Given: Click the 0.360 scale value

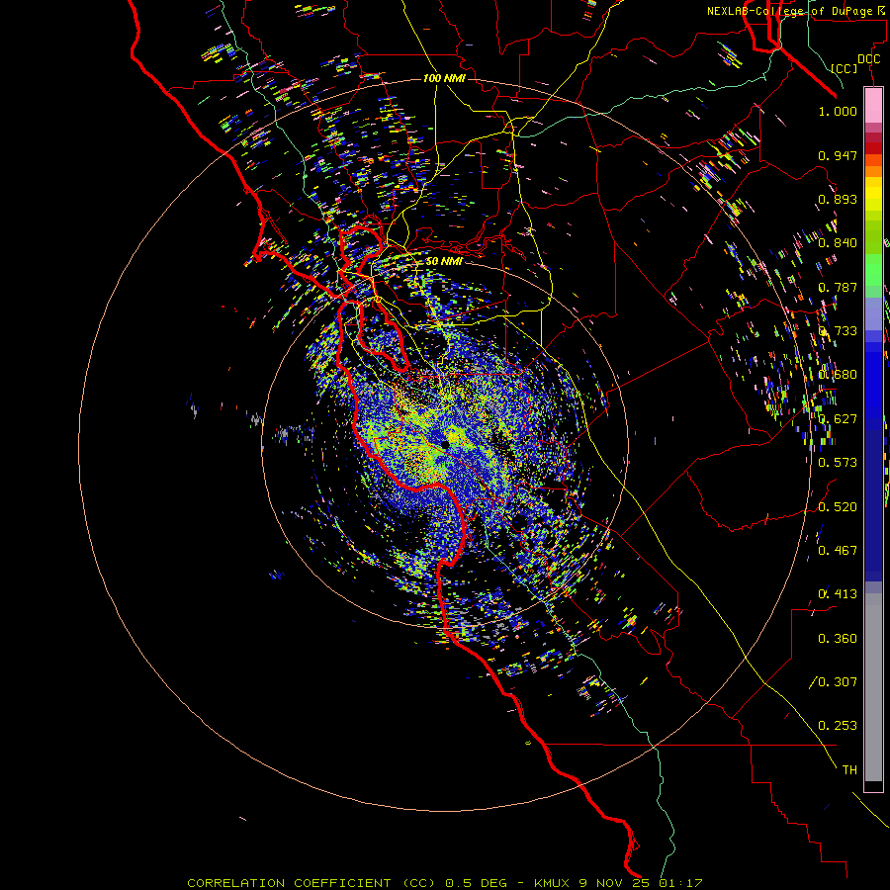Looking at the screenshot, I should pyautogui.click(x=838, y=639).
